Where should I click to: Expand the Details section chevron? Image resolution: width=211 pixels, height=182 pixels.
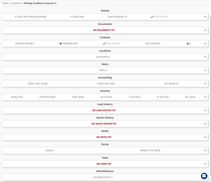[205, 17]
